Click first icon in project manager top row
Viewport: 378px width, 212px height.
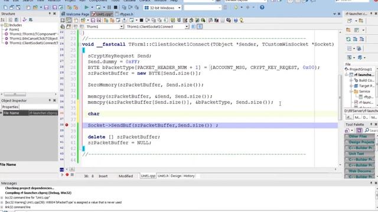[350, 21]
